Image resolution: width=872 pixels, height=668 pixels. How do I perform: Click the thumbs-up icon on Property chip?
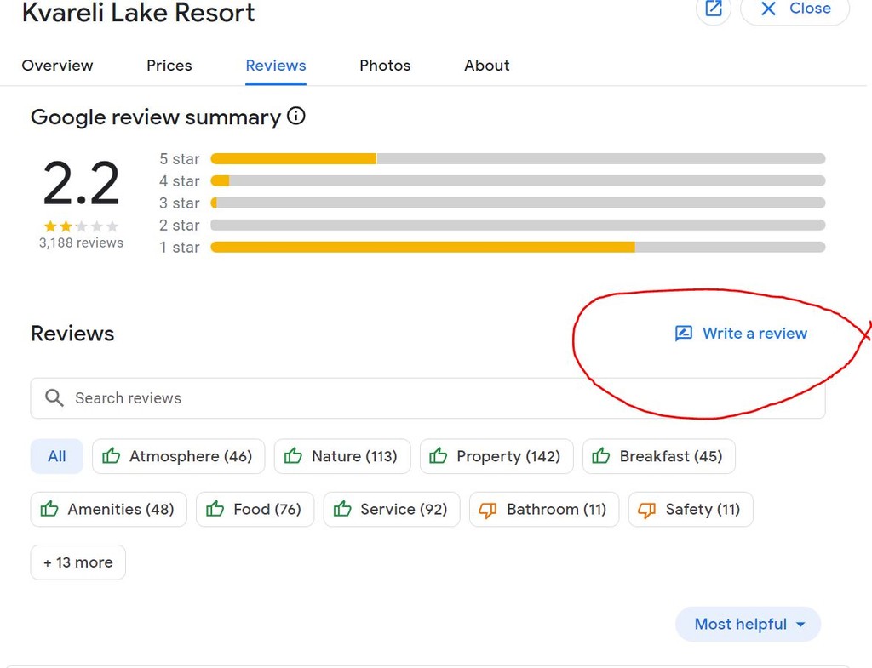click(x=439, y=456)
